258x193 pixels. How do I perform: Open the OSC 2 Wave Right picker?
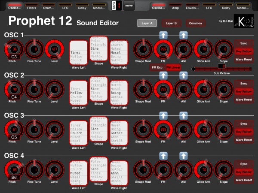[119, 93]
